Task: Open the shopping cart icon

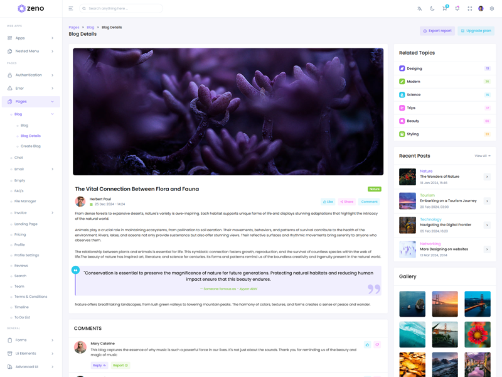Action: [x=444, y=9]
